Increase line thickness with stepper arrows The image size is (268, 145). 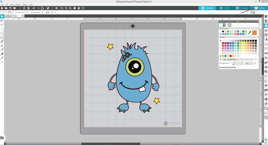[52, 12]
